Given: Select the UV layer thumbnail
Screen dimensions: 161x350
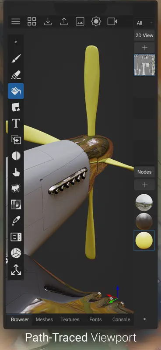Looking at the screenshot, I should tap(144, 65).
